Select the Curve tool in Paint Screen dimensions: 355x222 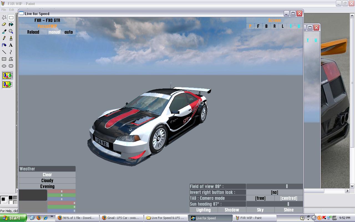click(11, 52)
